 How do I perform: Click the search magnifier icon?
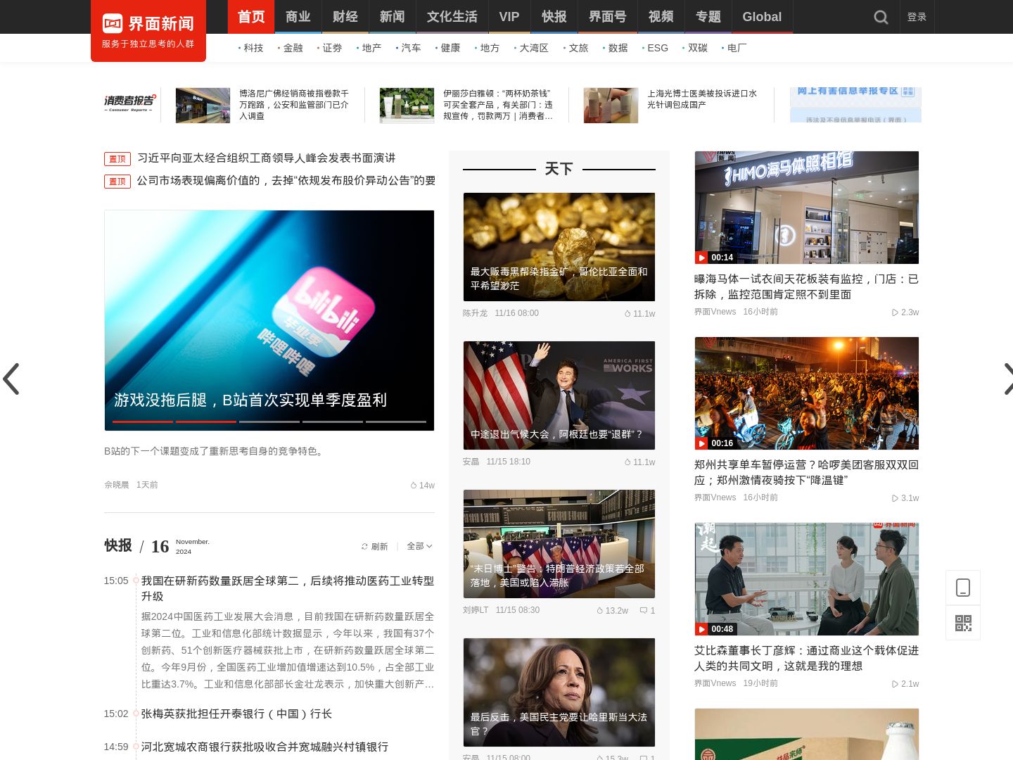click(x=881, y=17)
